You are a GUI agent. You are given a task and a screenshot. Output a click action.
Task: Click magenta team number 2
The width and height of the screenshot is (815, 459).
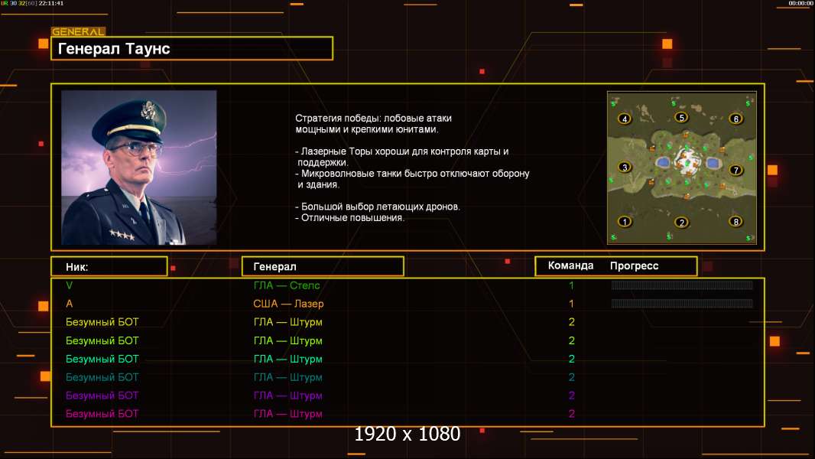coord(571,414)
